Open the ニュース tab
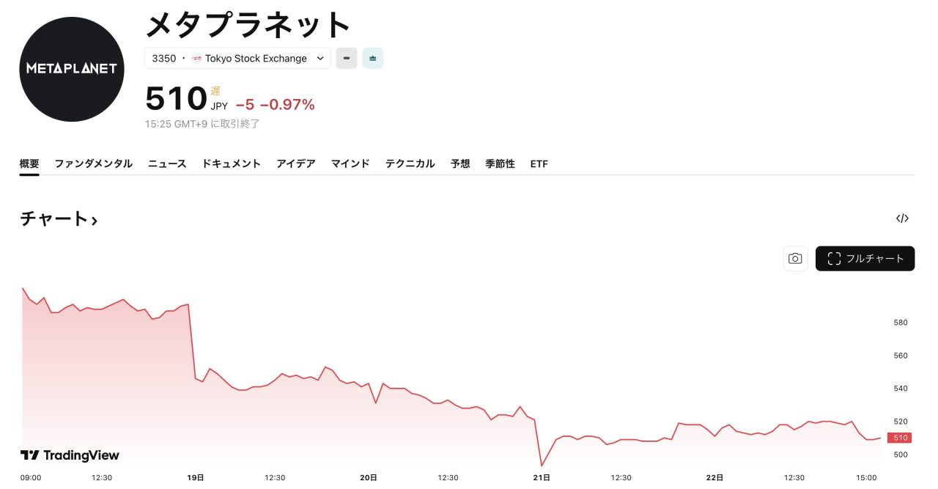938x489 pixels. click(167, 164)
